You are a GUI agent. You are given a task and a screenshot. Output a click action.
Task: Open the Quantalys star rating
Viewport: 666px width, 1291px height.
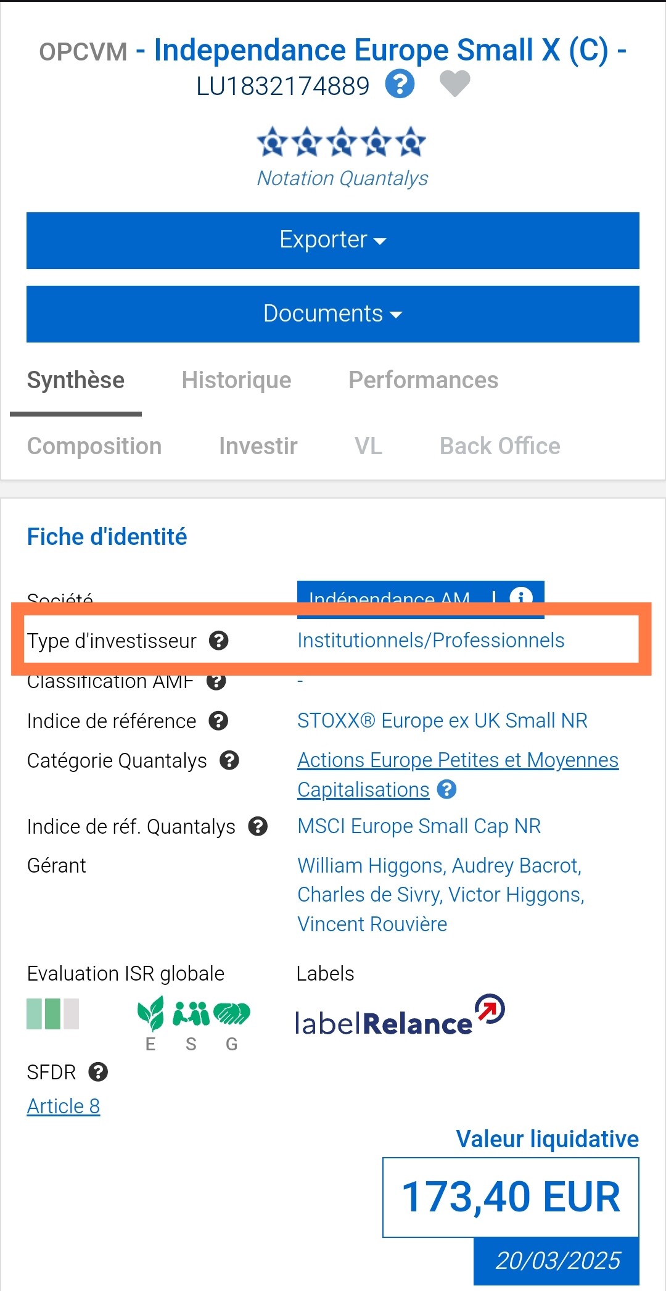click(x=342, y=142)
